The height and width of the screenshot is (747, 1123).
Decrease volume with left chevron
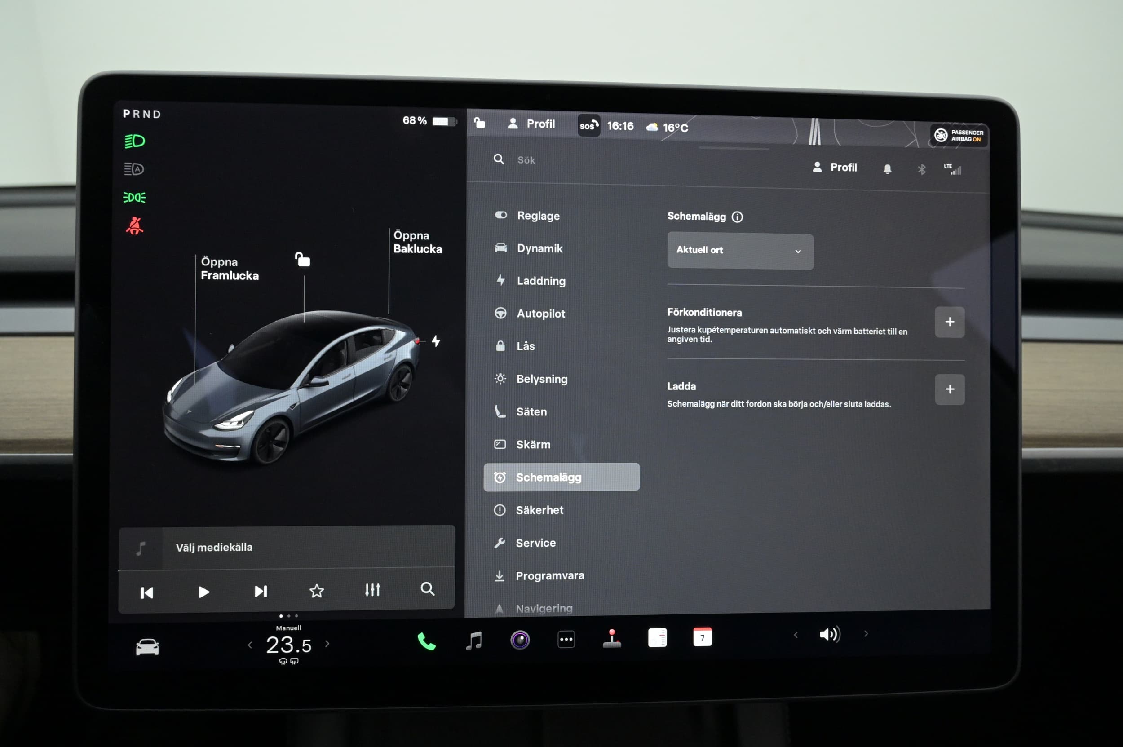coord(795,635)
